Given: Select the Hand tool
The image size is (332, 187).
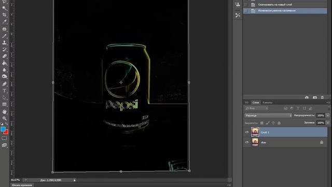Looking at the screenshot, I should pos(4,112).
